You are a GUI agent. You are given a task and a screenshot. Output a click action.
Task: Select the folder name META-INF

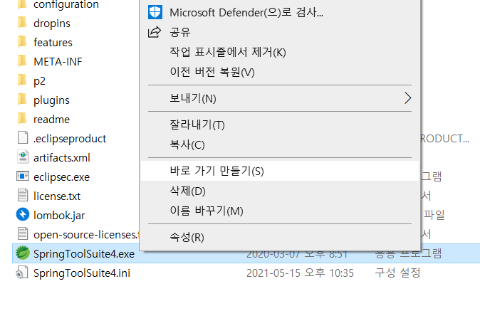(58, 61)
